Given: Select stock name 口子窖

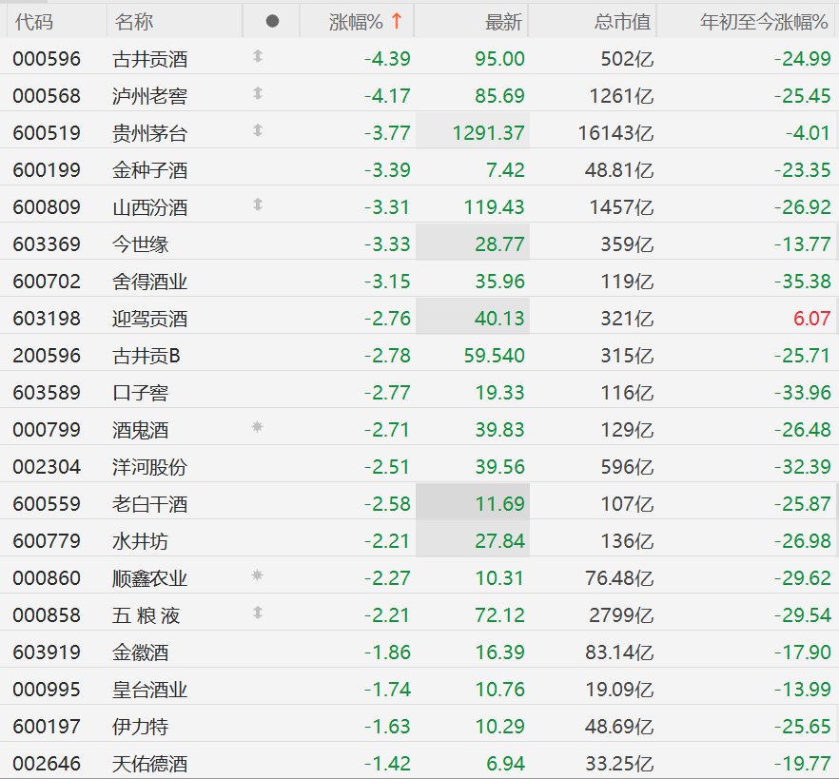Looking at the screenshot, I should [140, 393].
